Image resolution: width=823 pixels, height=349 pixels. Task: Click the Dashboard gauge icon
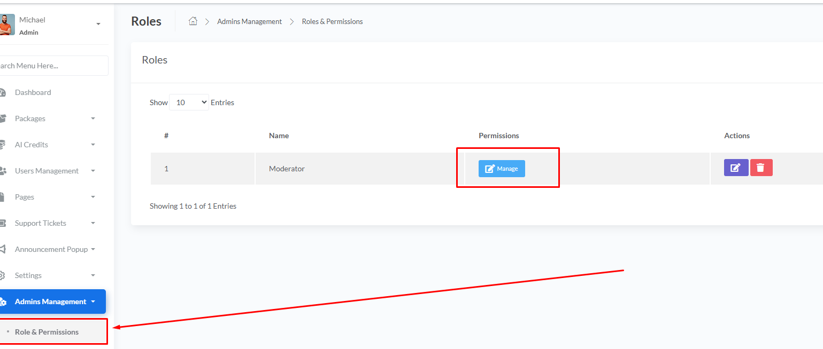pyautogui.click(x=3, y=92)
